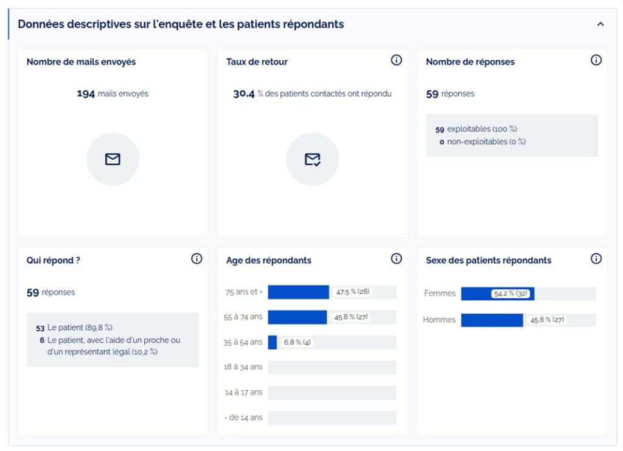Click the checked envelope icon for return rate
This screenshot has height=451, width=623.
coord(312,159)
